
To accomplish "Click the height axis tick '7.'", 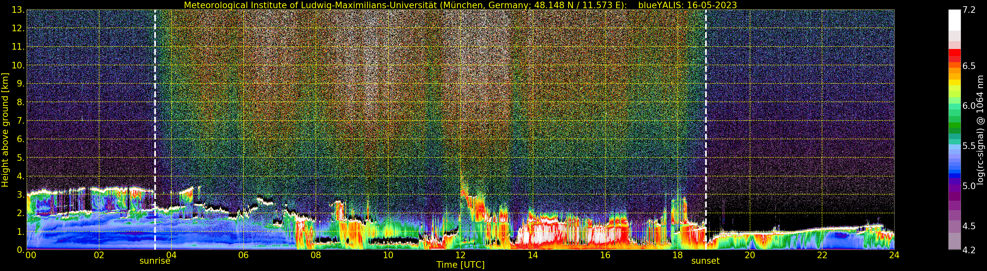I will (20, 121).
